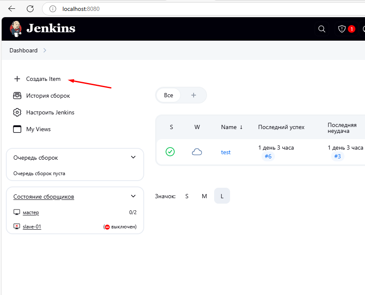The image size is (365, 295).
Task: Open search via magnifier icon
Action: 322,29
